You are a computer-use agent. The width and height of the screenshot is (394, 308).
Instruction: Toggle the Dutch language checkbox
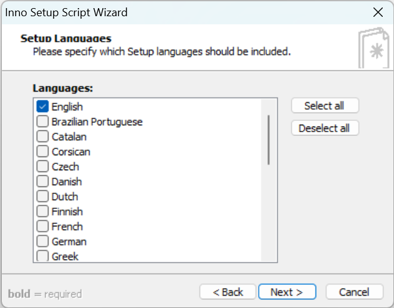click(x=42, y=196)
